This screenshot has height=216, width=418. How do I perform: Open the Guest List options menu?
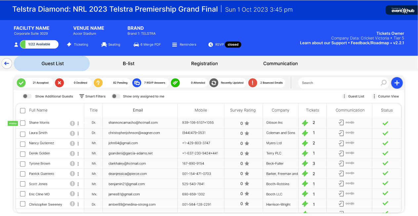(x=353, y=96)
